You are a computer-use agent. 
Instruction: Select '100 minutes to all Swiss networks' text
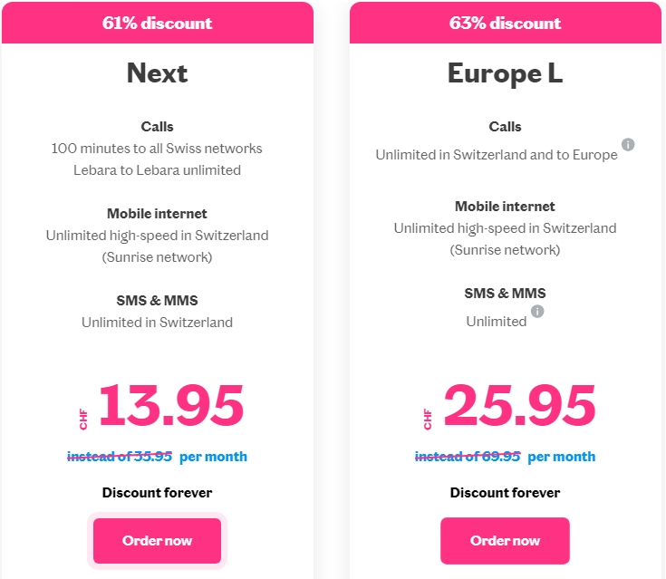click(157, 149)
